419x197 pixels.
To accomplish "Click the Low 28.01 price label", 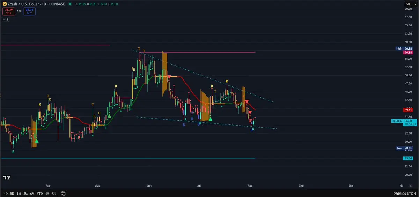I will click(x=404, y=148).
